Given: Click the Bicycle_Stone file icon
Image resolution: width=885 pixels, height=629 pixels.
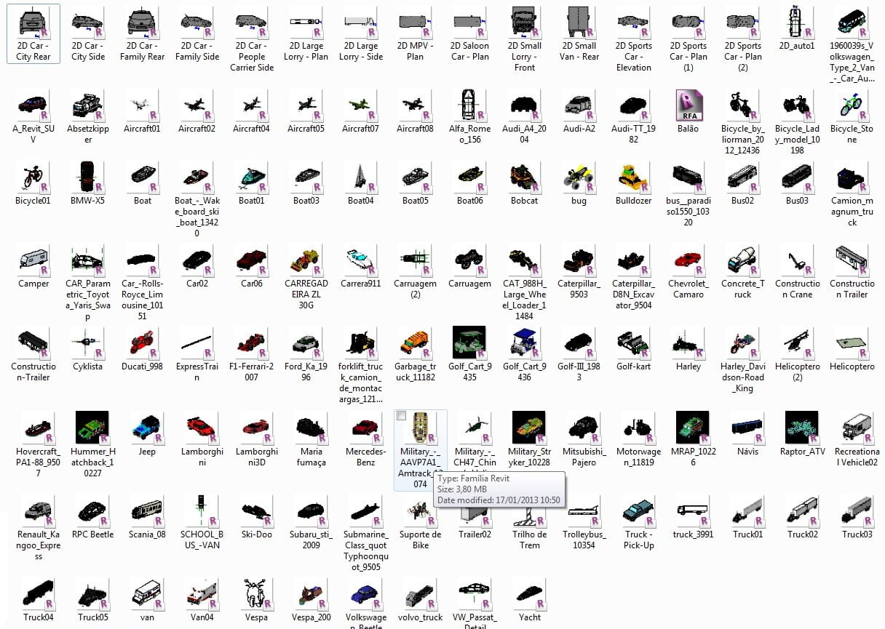Looking at the screenshot, I should pos(852,107).
